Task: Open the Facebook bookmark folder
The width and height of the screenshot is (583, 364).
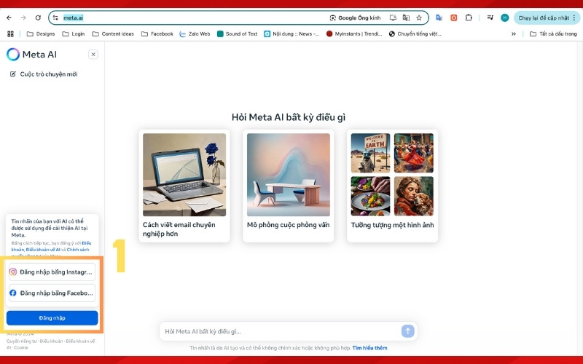Action: [x=157, y=33]
